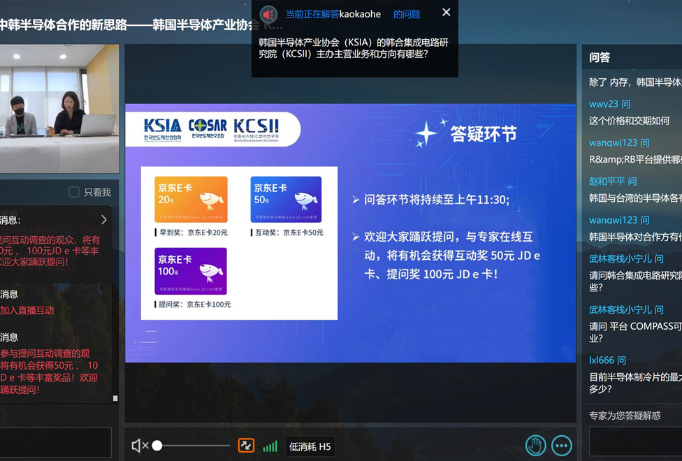
Task: Adjust the volume slider handle
Action: tap(157, 446)
